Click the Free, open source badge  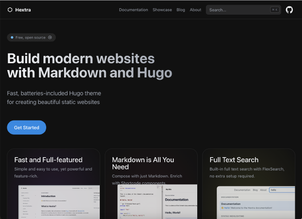[x=32, y=38]
